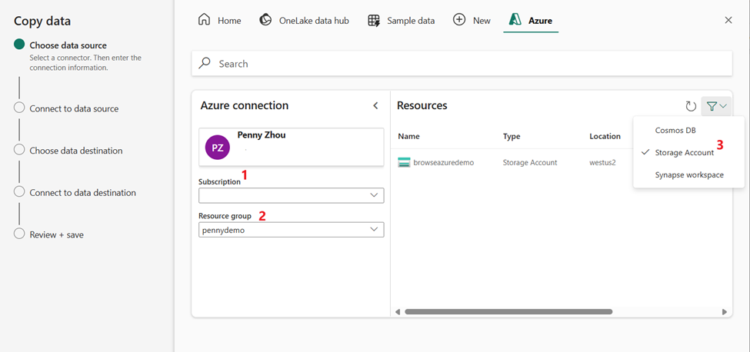
Task: Click the magnifier icon in search bar
Action: [x=205, y=63]
